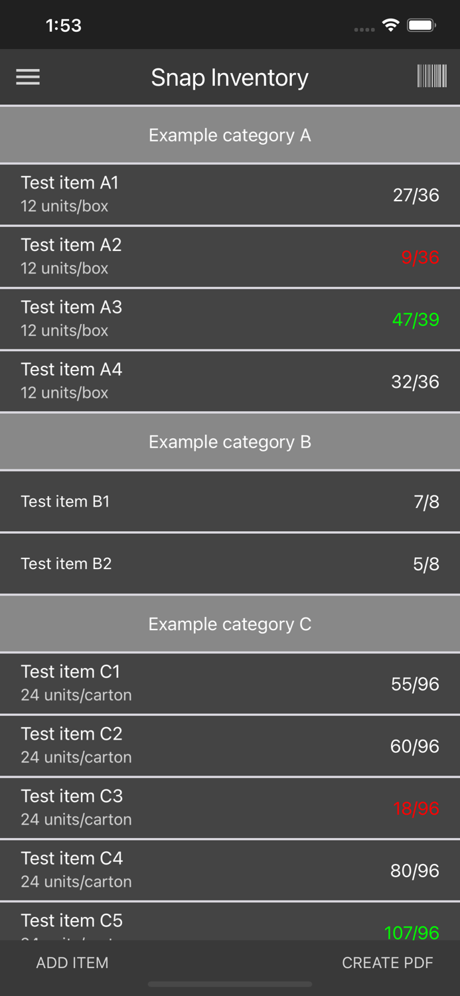Open the navigation drawer menu
The width and height of the screenshot is (460, 996).
tap(28, 77)
